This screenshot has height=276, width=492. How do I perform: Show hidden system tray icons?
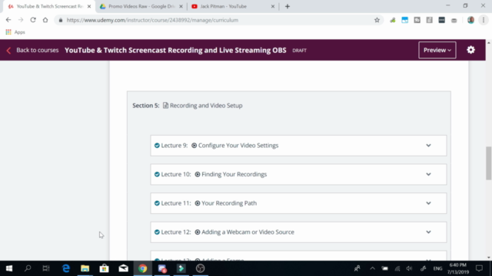click(372, 268)
